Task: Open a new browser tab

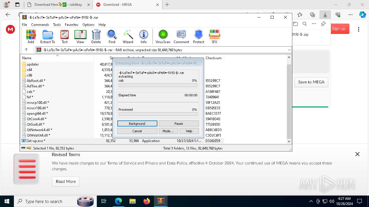Action: pyautogui.click(x=167, y=5)
